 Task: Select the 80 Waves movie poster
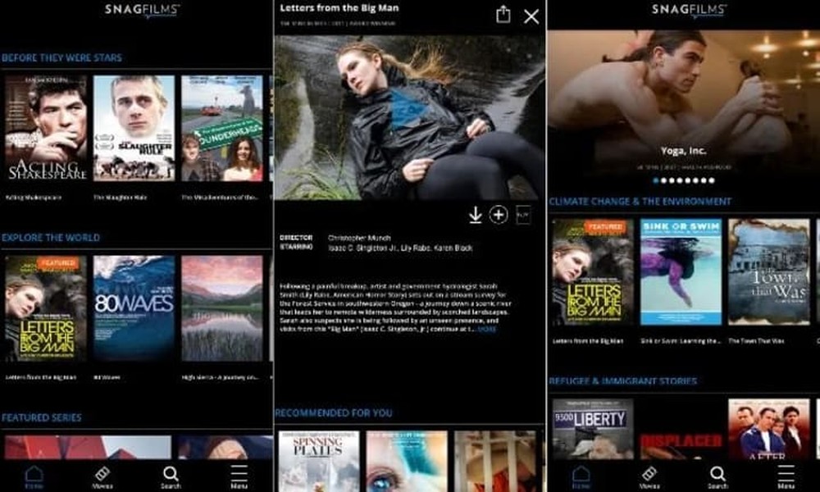tap(134, 308)
